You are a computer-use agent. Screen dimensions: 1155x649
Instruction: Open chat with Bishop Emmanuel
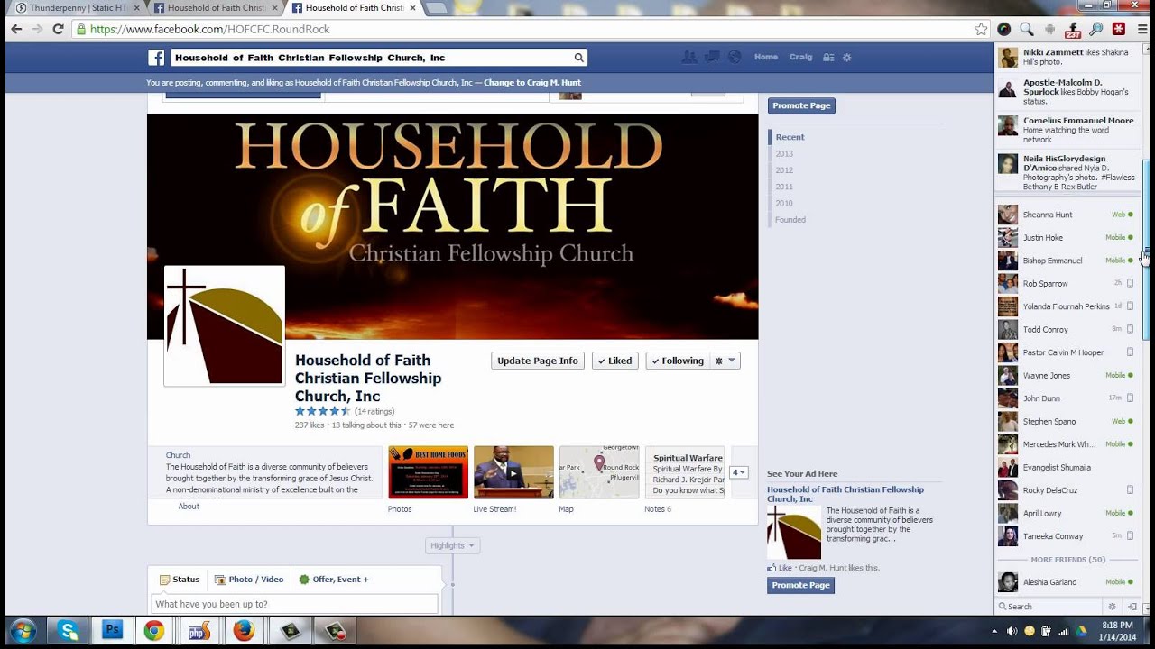tap(1066, 261)
